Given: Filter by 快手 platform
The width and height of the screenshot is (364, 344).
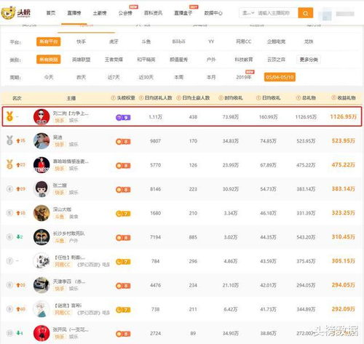Looking at the screenshot, I should (x=81, y=41).
